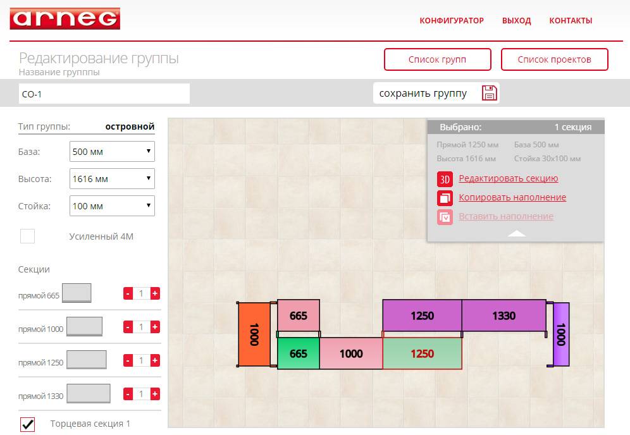Click the save group floppy disk icon

coord(489,93)
